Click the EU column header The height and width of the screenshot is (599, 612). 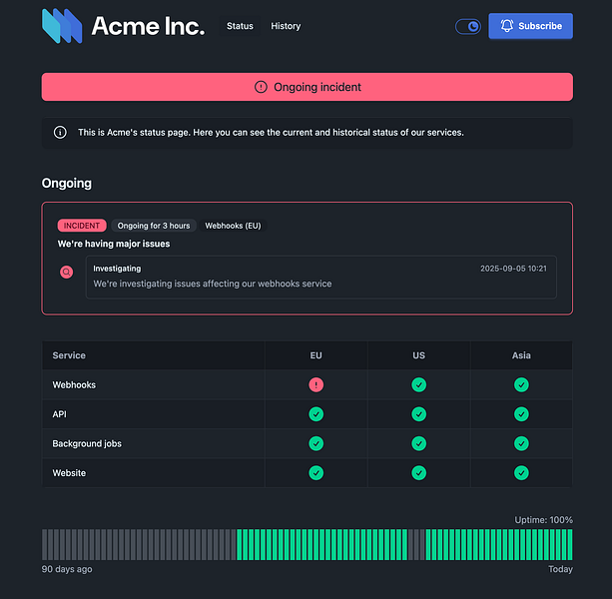click(x=316, y=355)
